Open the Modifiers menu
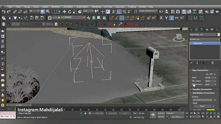221x124 pixels. pos(56,7)
